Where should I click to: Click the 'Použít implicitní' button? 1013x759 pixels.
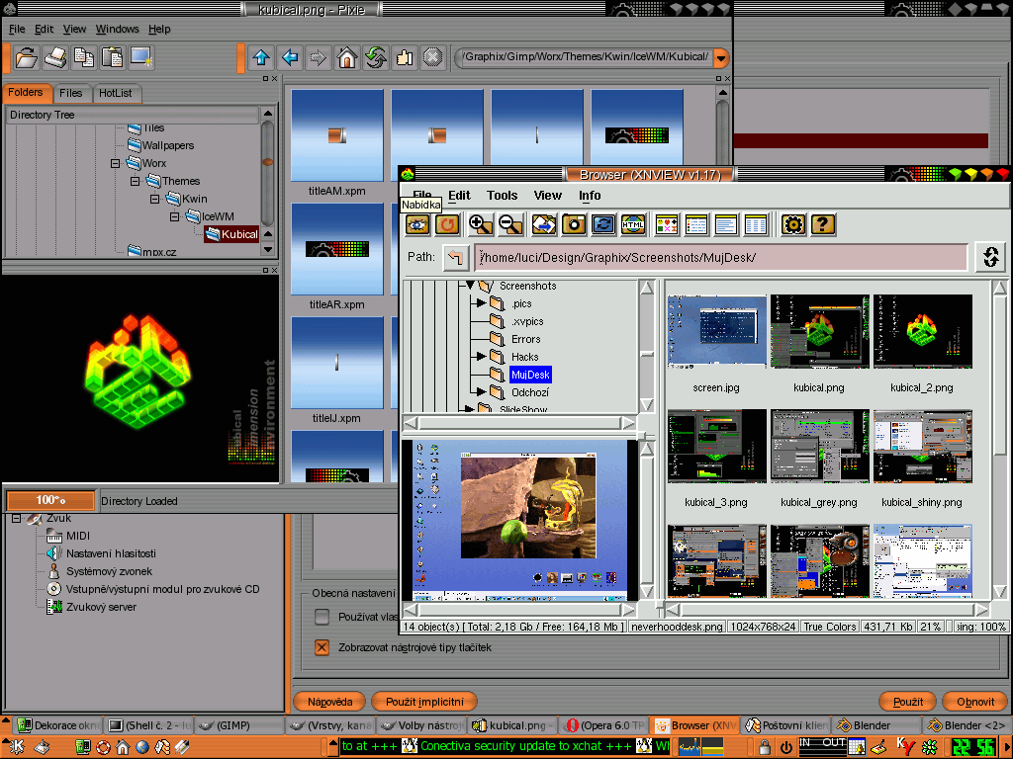pos(424,702)
